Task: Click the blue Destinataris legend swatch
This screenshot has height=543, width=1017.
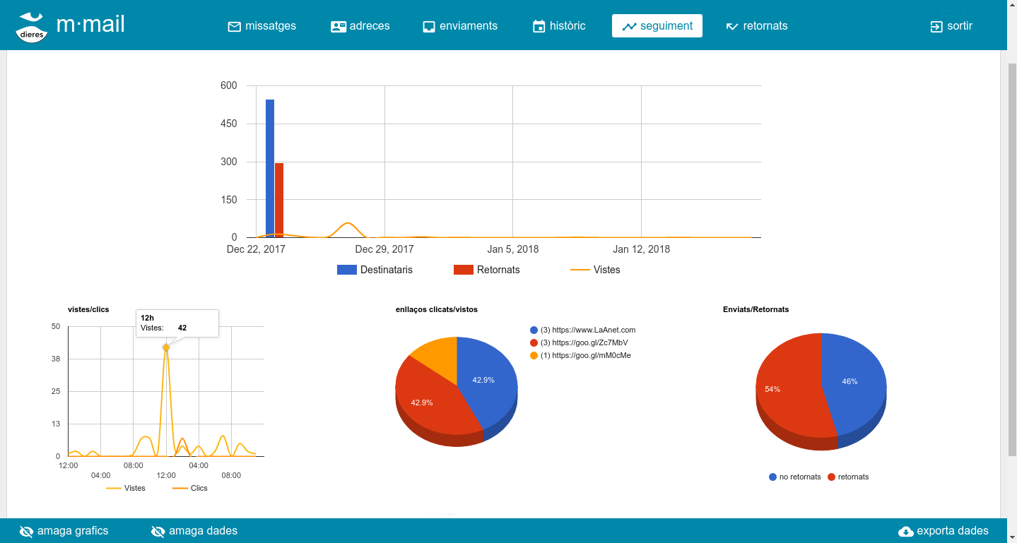Action: (x=347, y=270)
